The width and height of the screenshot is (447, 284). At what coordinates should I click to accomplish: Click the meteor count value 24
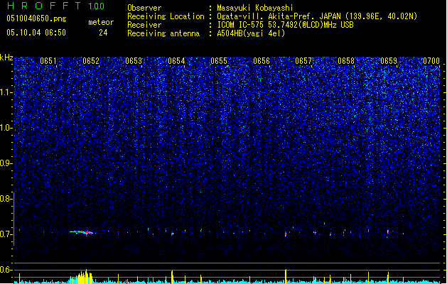[103, 33]
